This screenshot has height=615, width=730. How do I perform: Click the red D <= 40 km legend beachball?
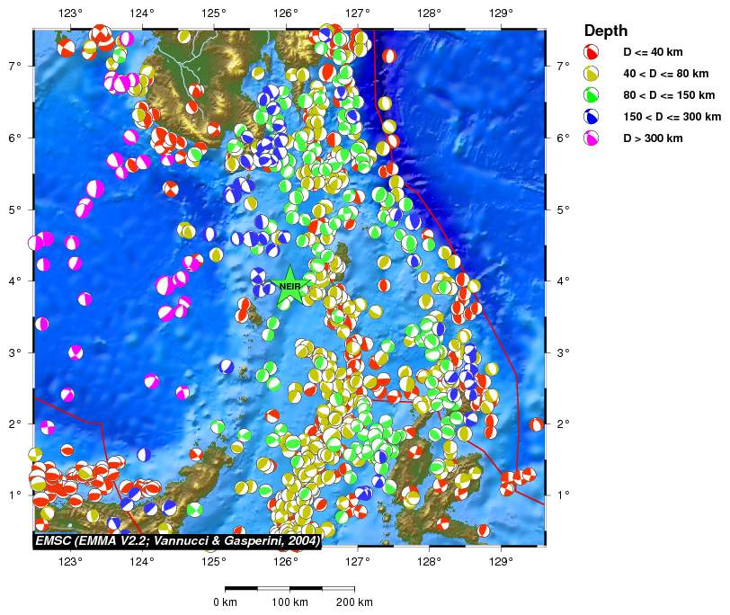point(591,52)
